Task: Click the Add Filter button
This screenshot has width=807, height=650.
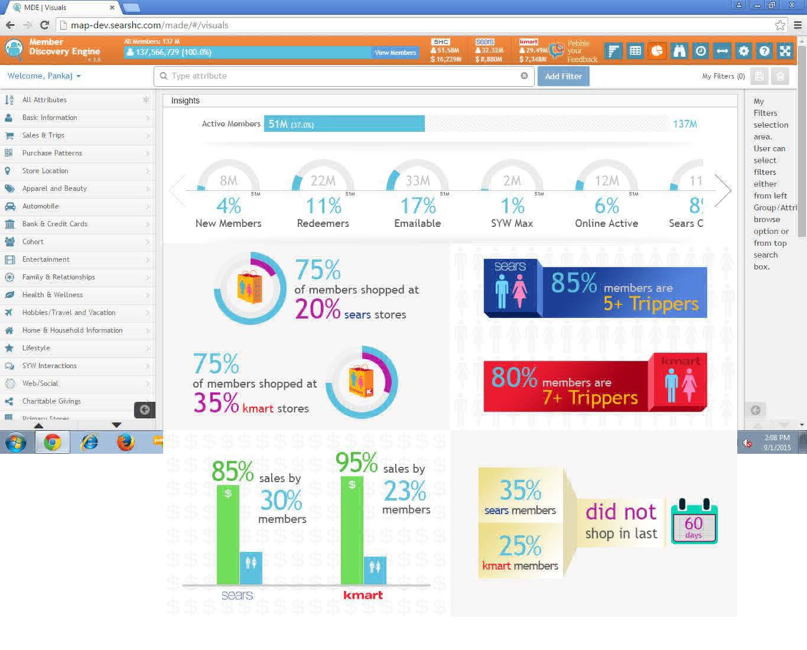Action: 563,76
